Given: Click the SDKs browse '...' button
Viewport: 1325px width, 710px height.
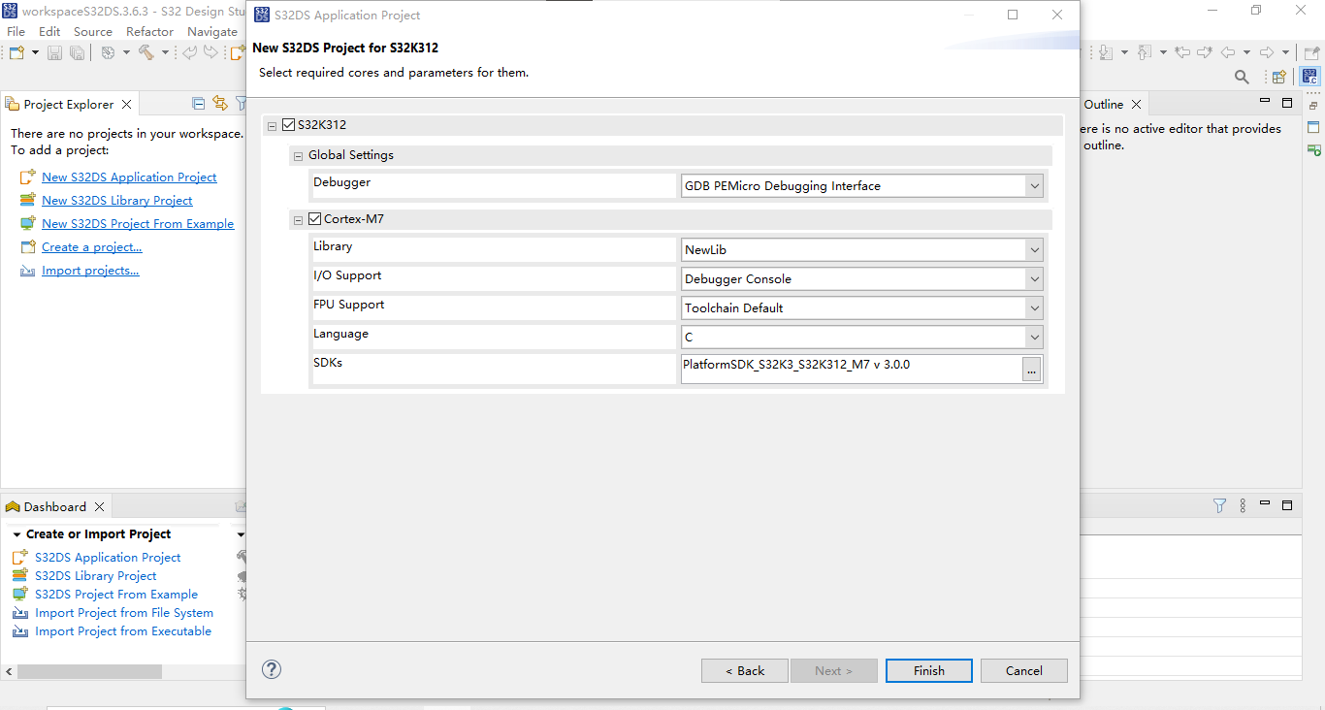Looking at the screenshot, I should click(x=1032, y=370).
